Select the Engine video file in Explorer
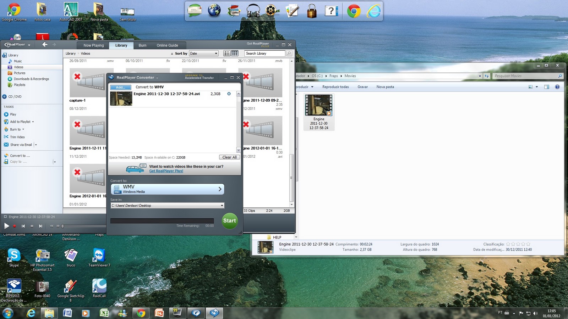The image size is (568, 319). pyautogui.click(x=319, y=112)
